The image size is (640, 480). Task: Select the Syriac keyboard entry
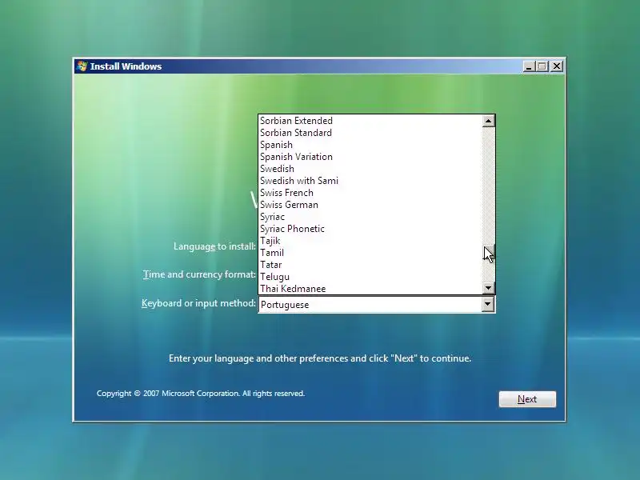[370, 217]
